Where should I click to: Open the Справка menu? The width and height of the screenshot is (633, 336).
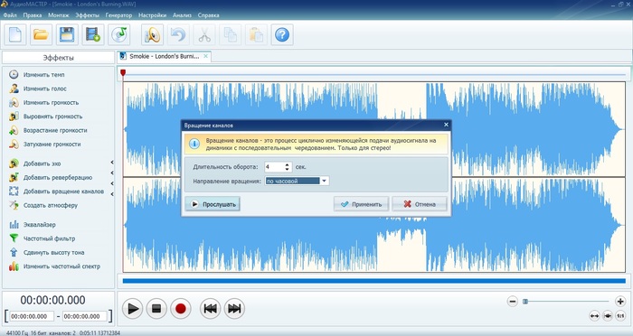[208, 15]
